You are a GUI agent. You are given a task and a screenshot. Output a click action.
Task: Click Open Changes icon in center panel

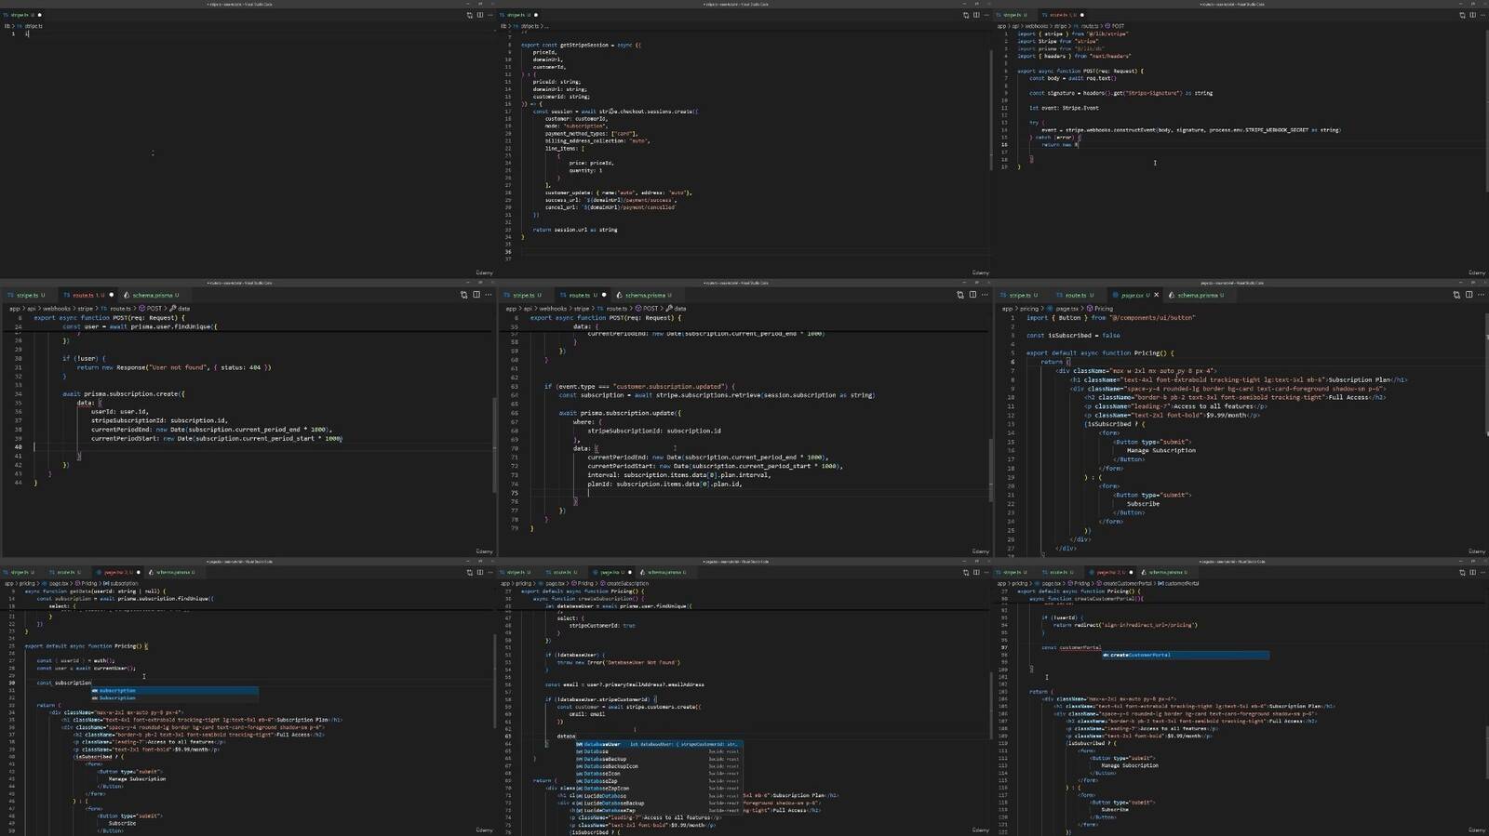pos(959,295)
